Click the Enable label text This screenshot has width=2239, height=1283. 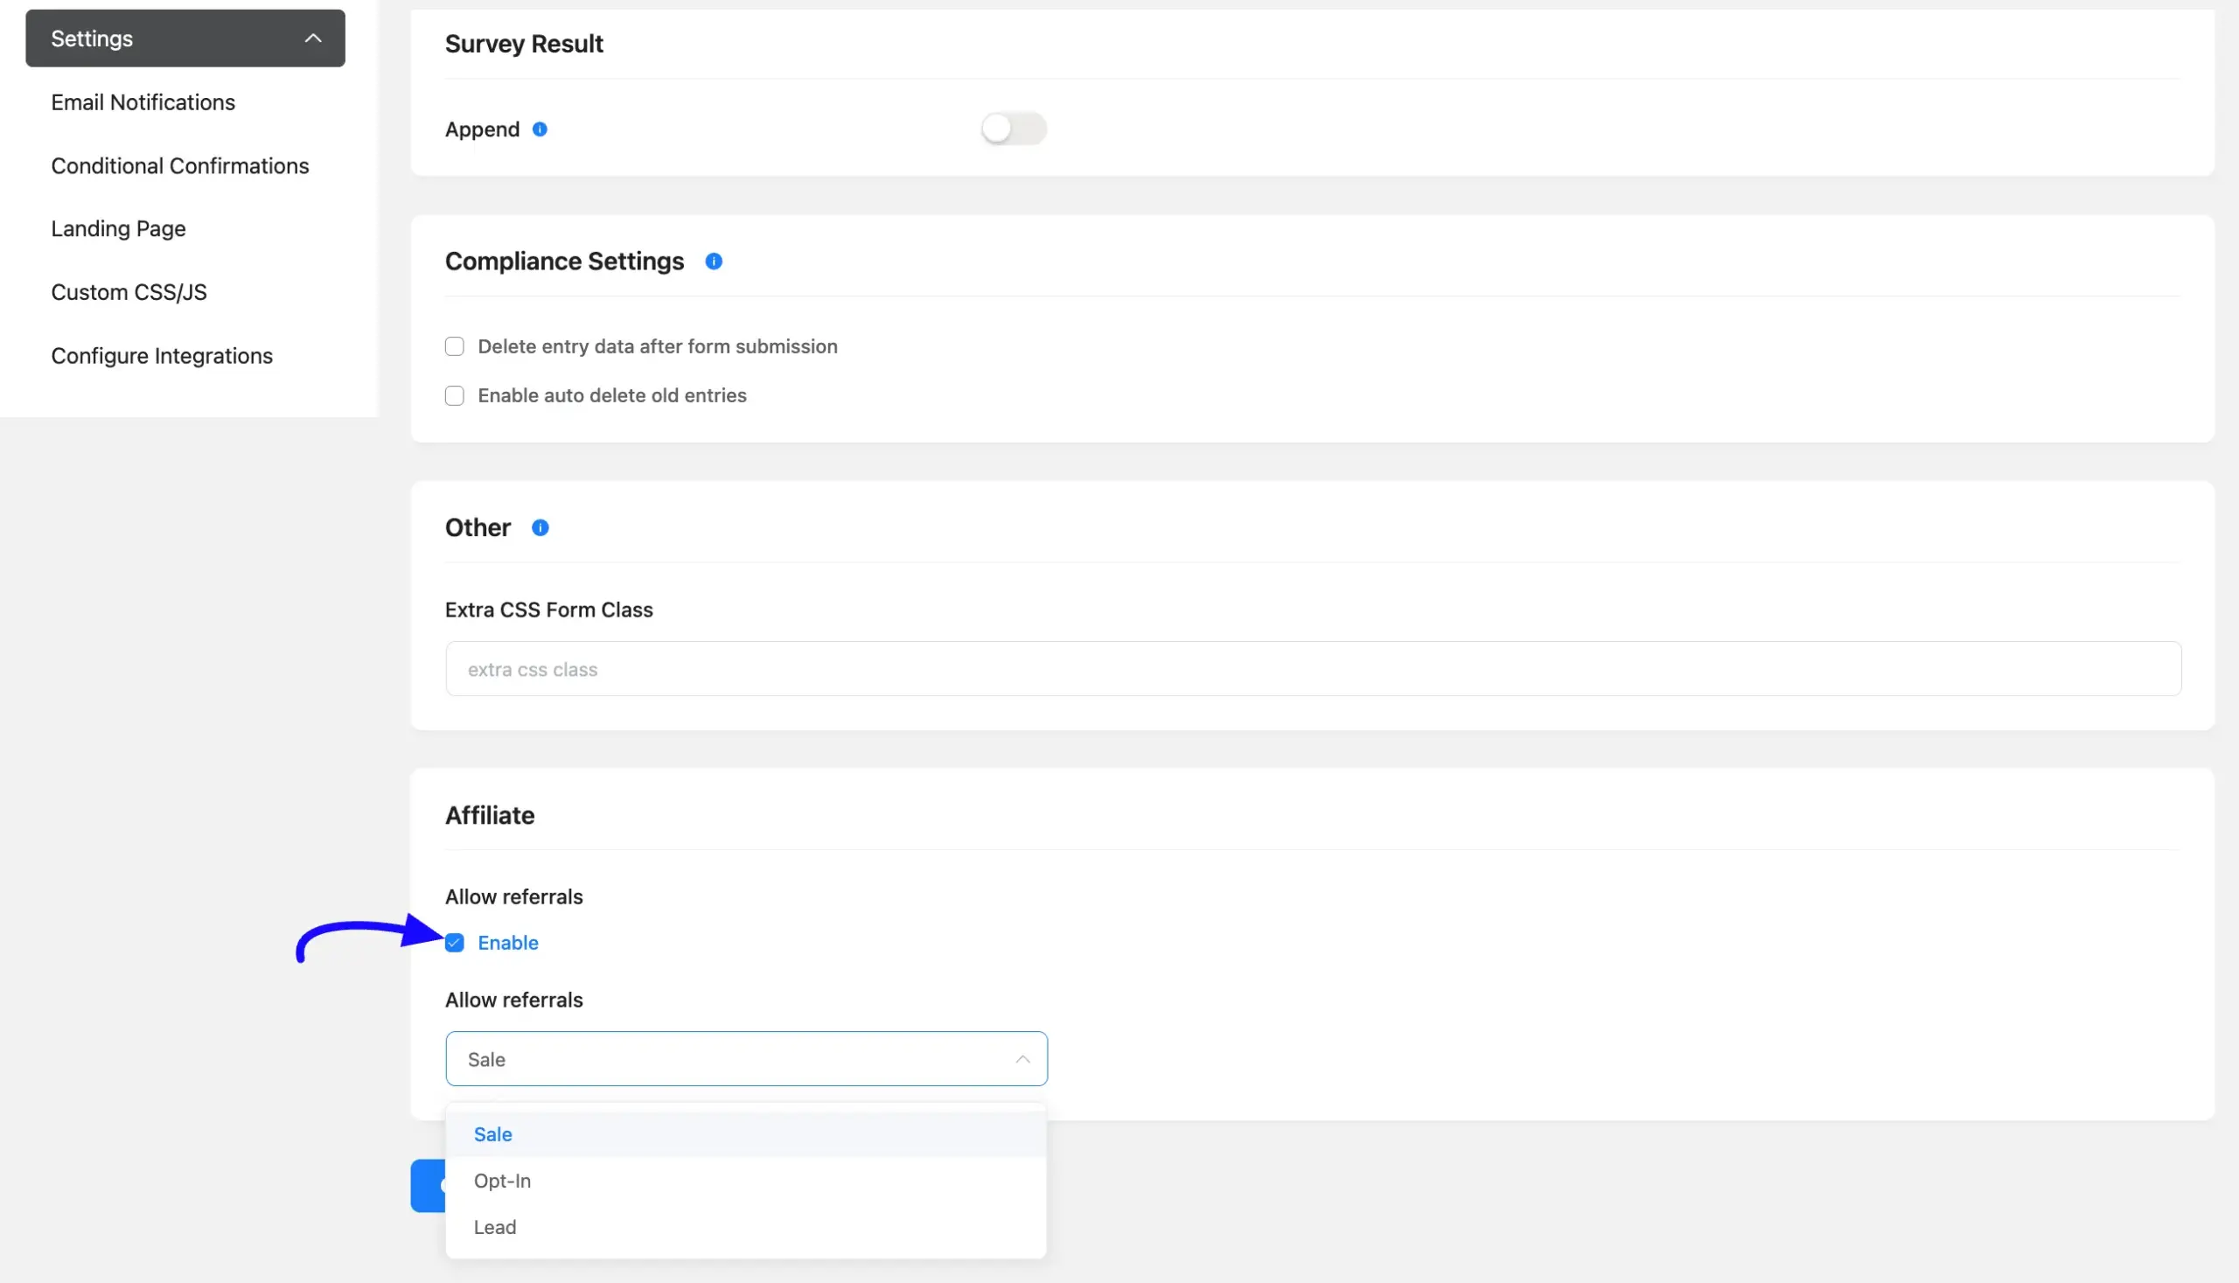[x=507, y=943]
